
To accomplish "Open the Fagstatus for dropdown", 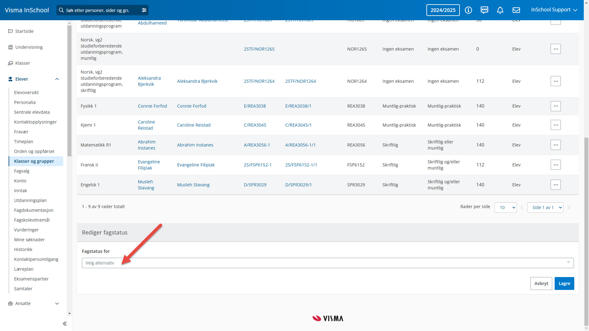I will [x=328, y=263].
